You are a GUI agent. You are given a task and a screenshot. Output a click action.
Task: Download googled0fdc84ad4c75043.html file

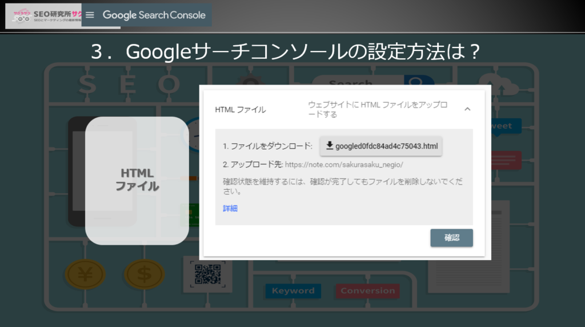pos(381,146)
